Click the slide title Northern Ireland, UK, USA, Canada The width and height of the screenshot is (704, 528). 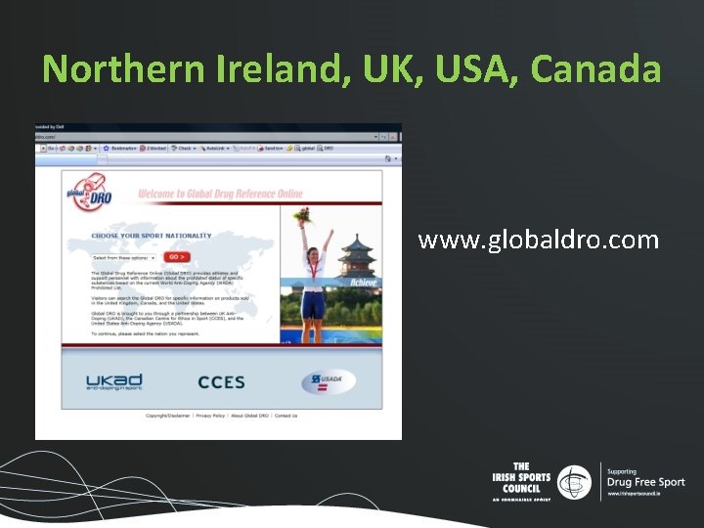coord(352,68)
